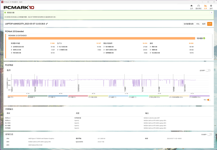Dismiss the valid score banner with X

pyautogui.click(x=211, y=13)
